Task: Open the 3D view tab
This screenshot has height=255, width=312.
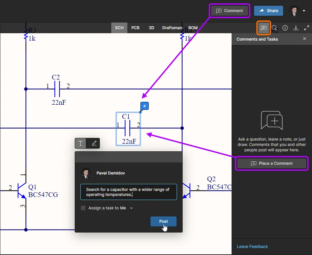Action: pyautogui.click(x=151, y=28)
